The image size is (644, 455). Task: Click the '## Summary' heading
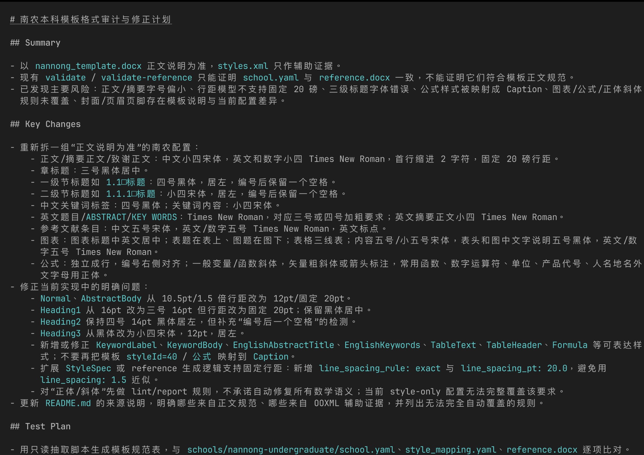pyautogui.click(x=35, y=43)
